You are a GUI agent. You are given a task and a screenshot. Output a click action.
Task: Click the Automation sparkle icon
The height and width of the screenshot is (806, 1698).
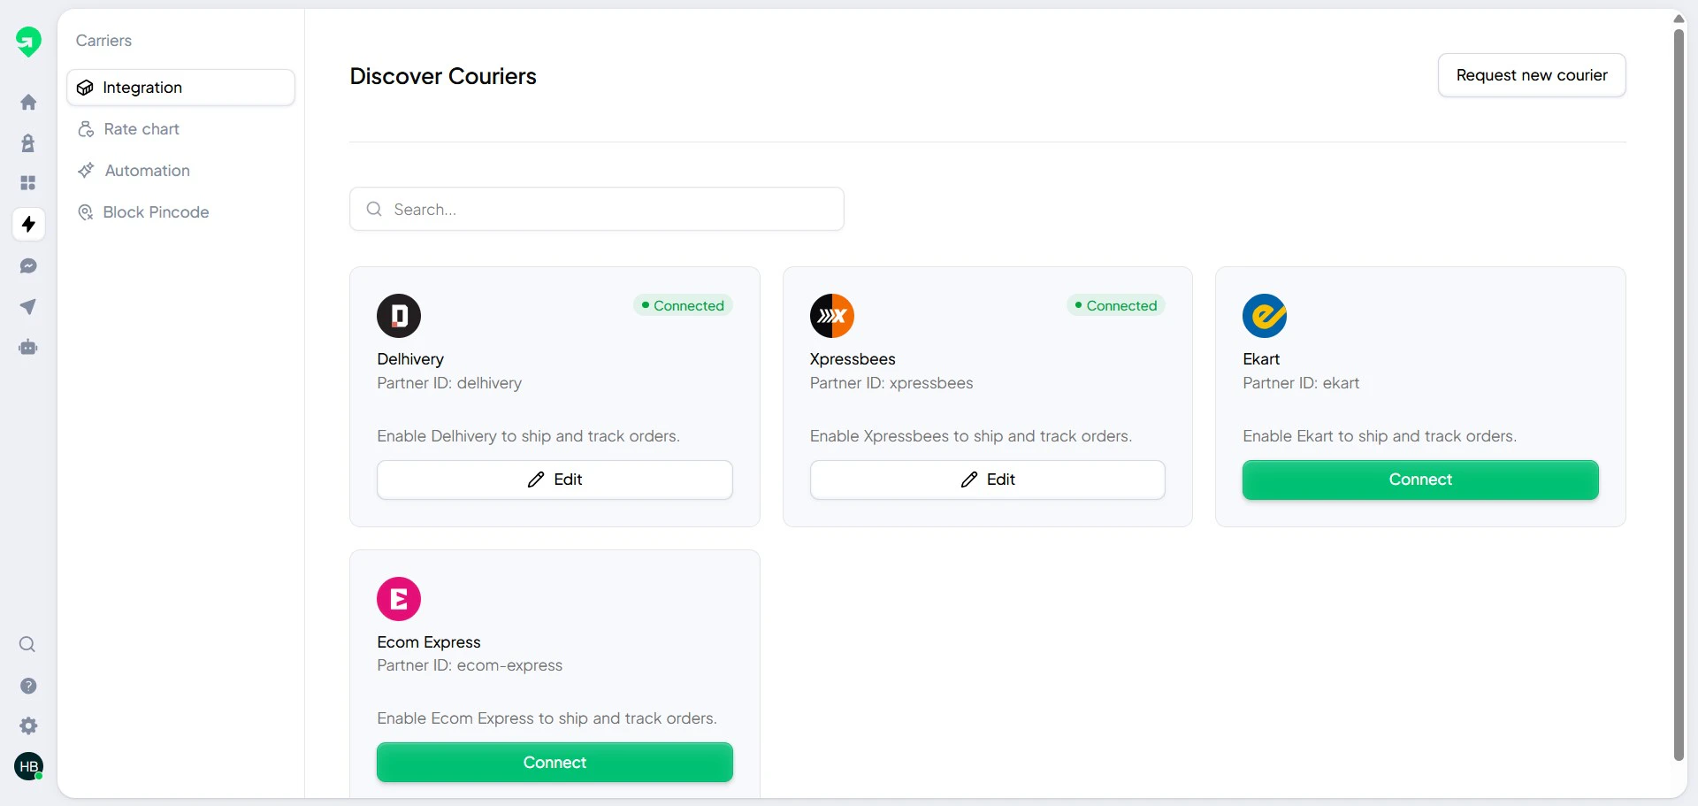coord(86,171)
